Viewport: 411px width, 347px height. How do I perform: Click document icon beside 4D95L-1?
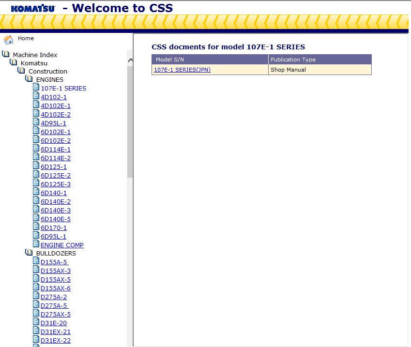36,121
